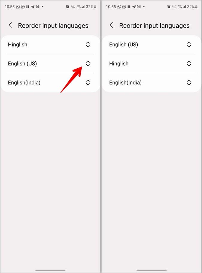
Task: Tap alarm icon in right status bar
Action: point(169,7)
